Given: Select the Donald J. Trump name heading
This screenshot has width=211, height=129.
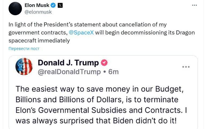Looking at the screenshot, I should (68, 63).
